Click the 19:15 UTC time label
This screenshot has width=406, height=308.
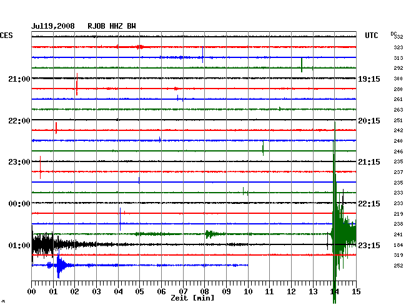369,79
